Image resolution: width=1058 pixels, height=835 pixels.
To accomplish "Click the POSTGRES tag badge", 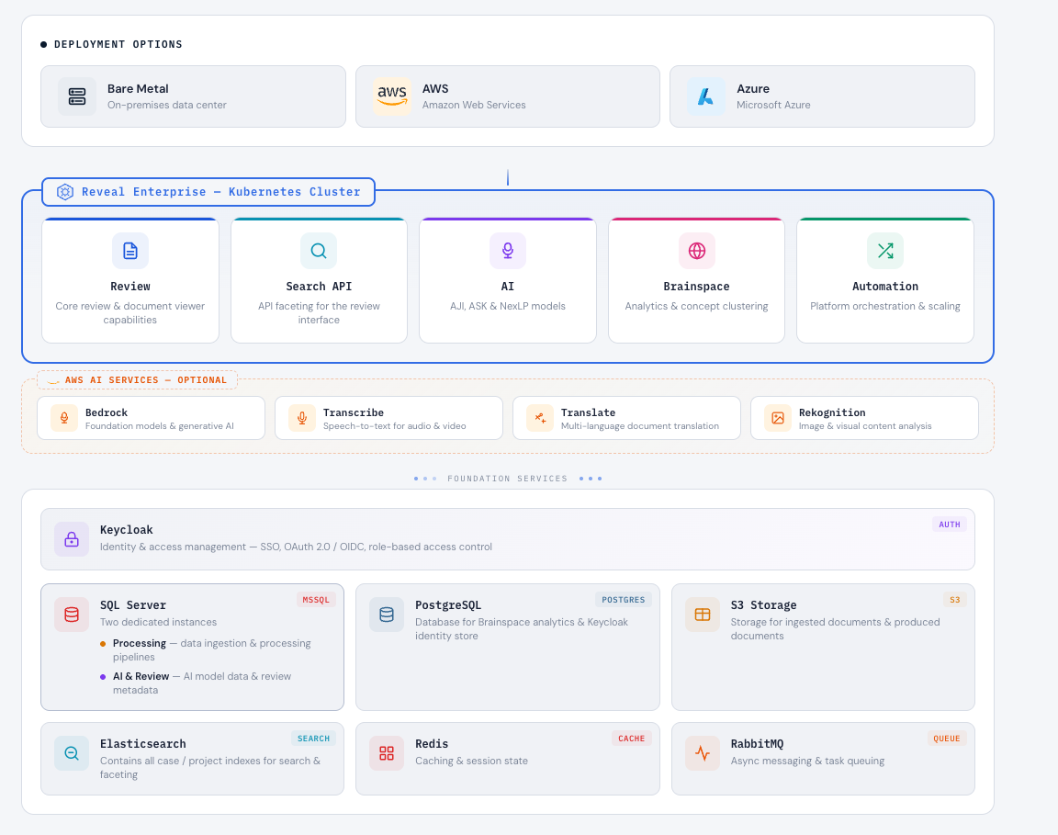I will tap(624, 600).
